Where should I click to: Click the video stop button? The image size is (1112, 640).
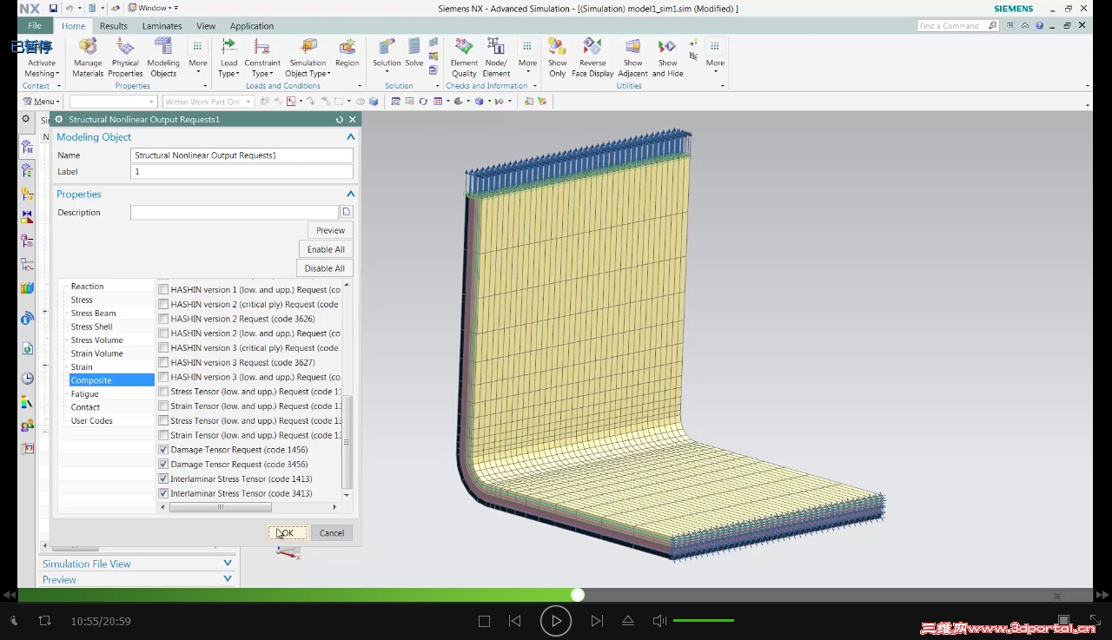point(485,621)
